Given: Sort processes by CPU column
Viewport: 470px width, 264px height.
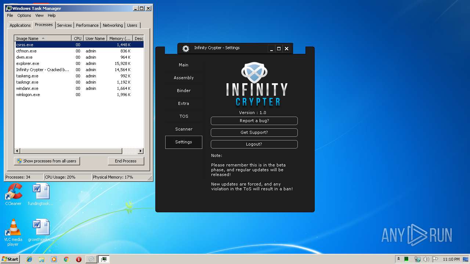Looking at the screenshot, I should [77, 38].
